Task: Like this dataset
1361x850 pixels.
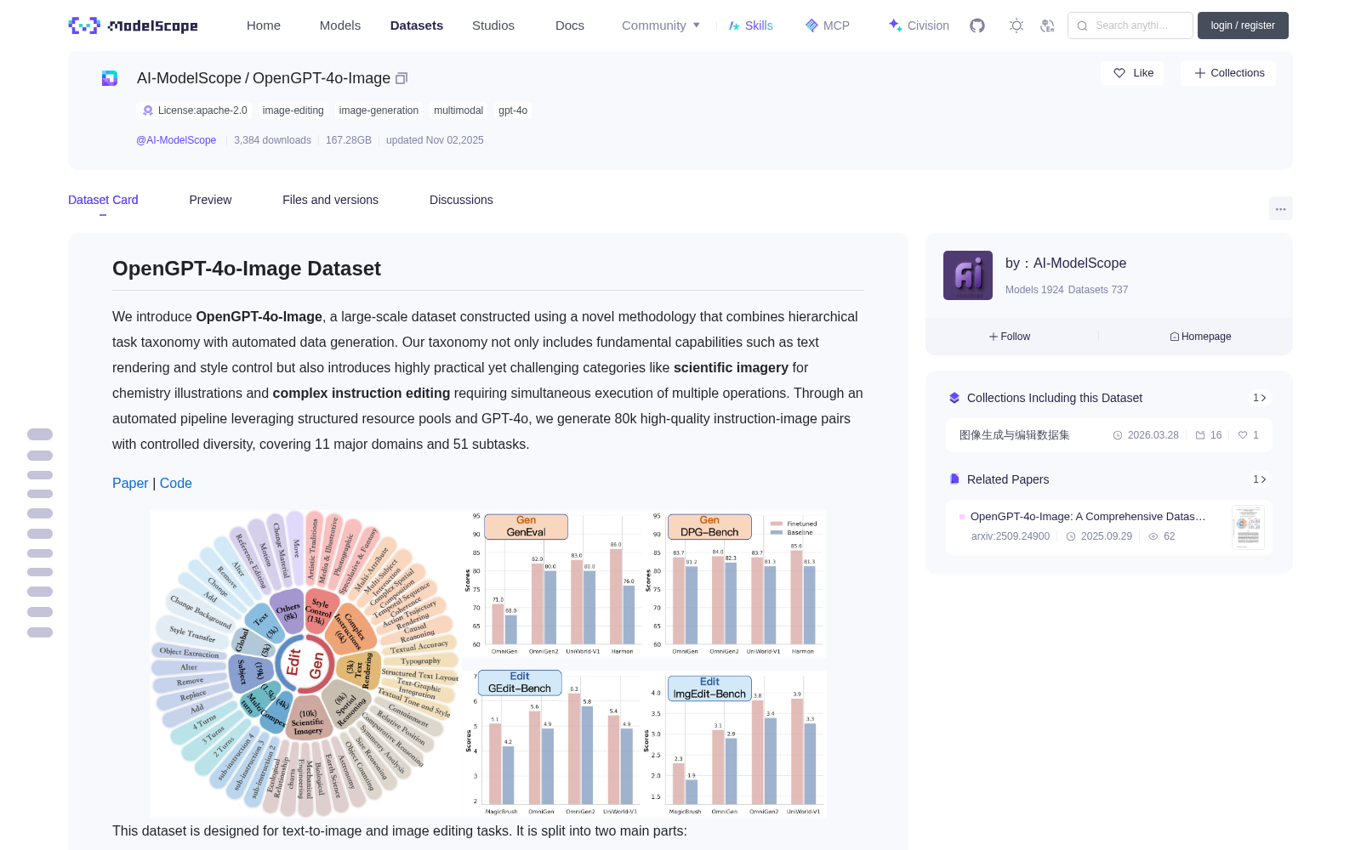Action: (x=1133, y=73)
